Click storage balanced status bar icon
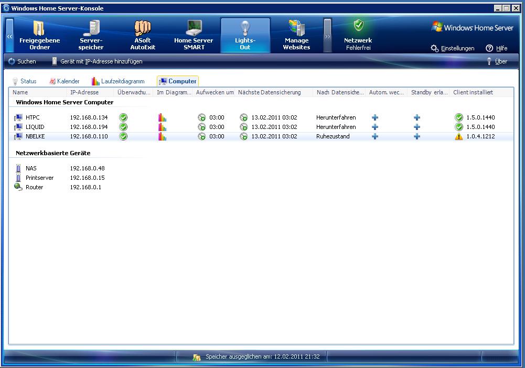Screen dimensions: 525x368 tap(197, 358)
